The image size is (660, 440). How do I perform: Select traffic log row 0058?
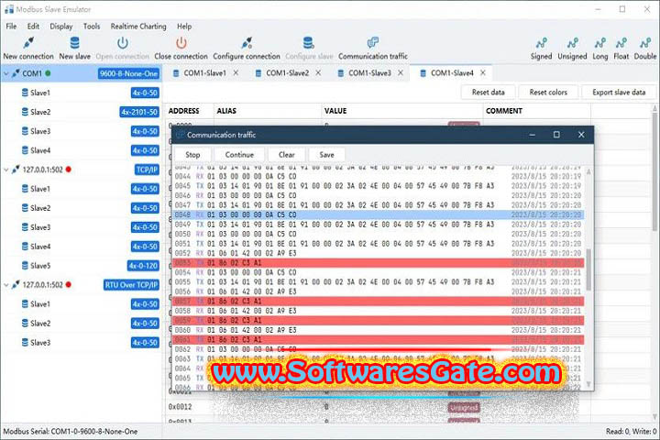pos(379,311)
